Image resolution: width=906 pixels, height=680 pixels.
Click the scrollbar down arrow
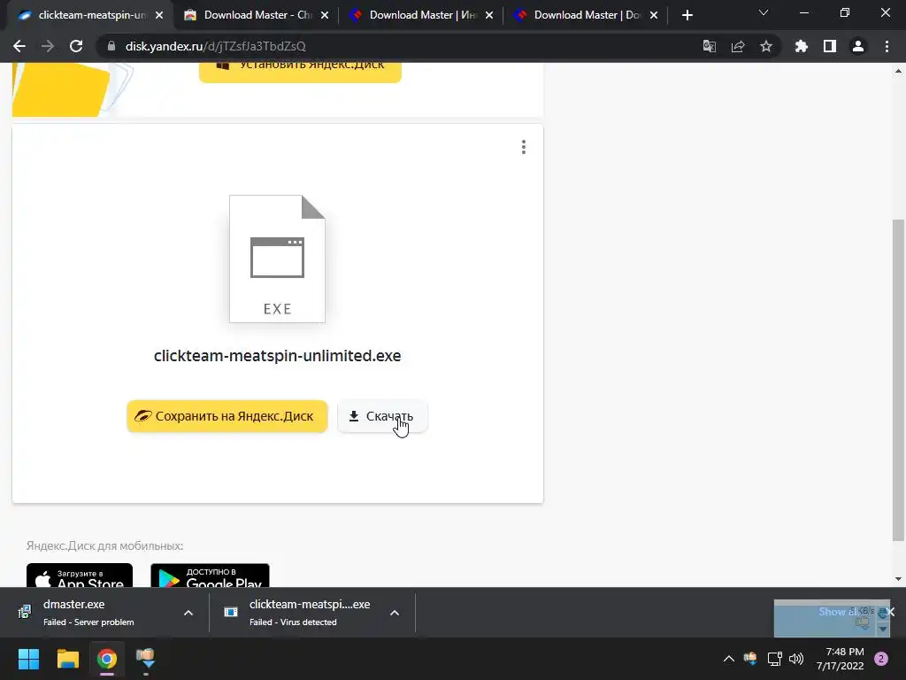[898, 578]
